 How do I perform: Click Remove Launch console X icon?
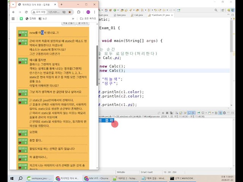(x=167, y=113)
